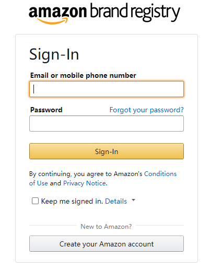Click the large Sign-In heading
This screenshot has width=210, height=270.
click(54, 54)
